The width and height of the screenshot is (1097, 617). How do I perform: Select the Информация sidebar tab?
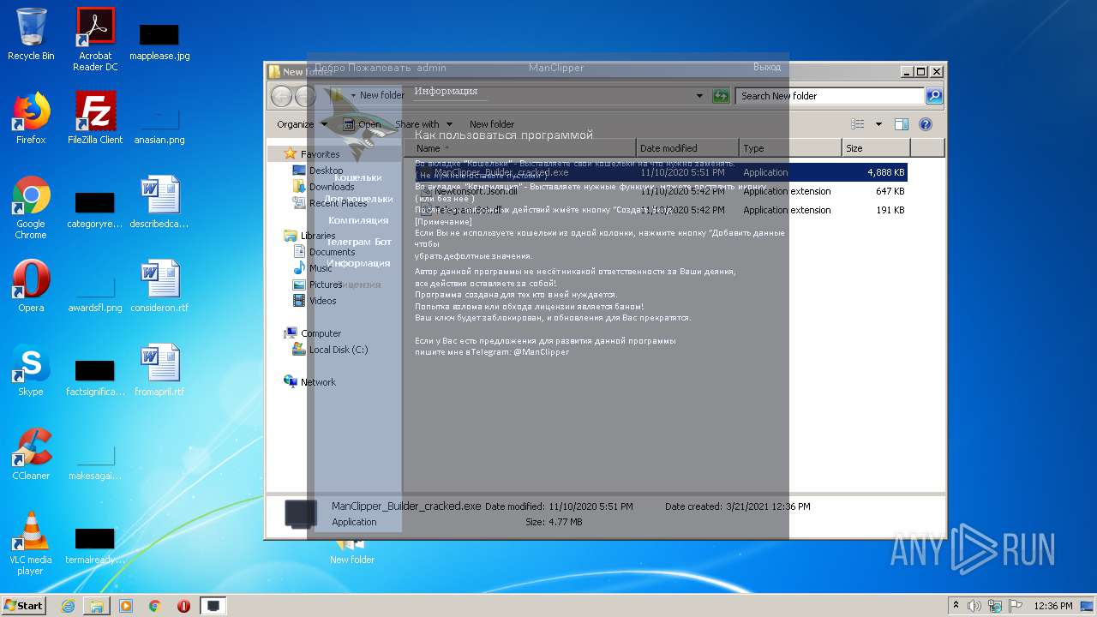pos(357,263)
